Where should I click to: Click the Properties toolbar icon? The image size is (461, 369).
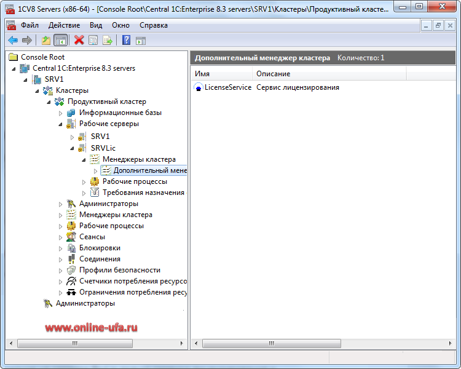(x=93, y=40)
